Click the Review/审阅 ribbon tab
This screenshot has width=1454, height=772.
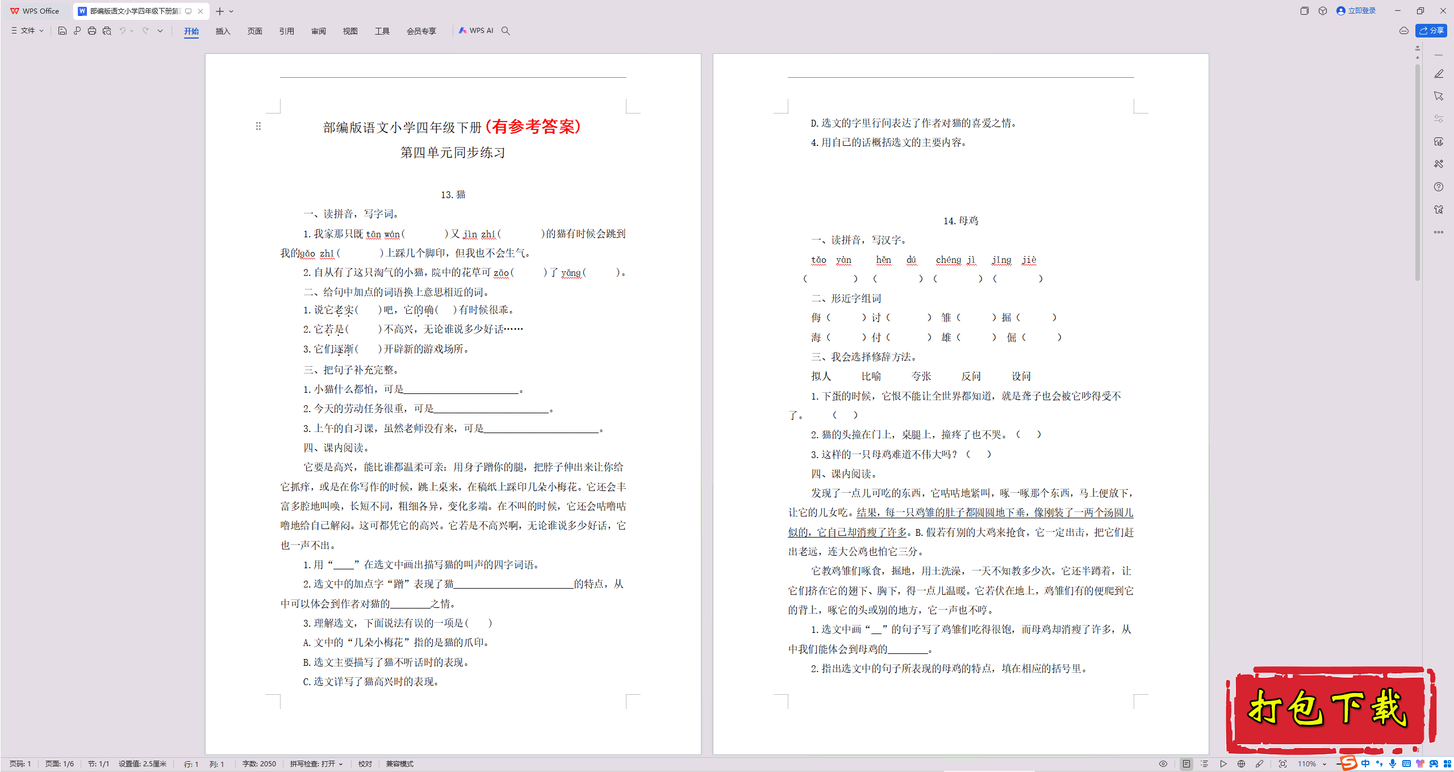click(317, 31)
